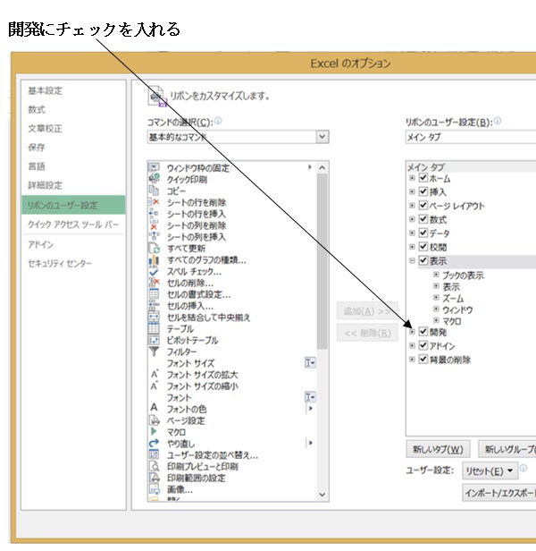Click the すべて更新 icon
The height and width of the screenshot is (551, 536).
[x=154, y=248]
